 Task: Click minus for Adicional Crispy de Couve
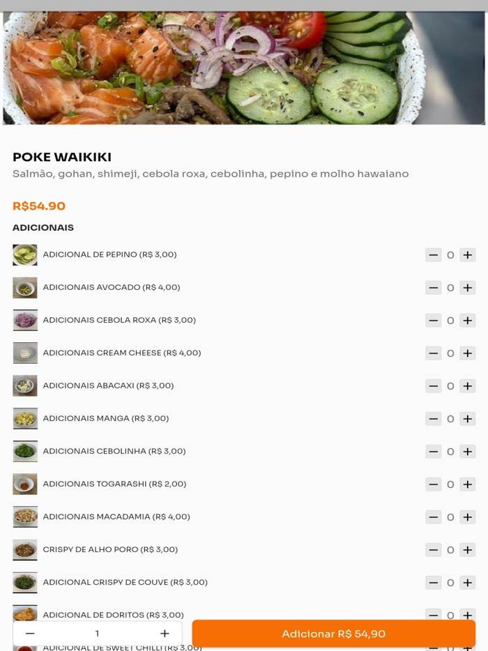433,583
